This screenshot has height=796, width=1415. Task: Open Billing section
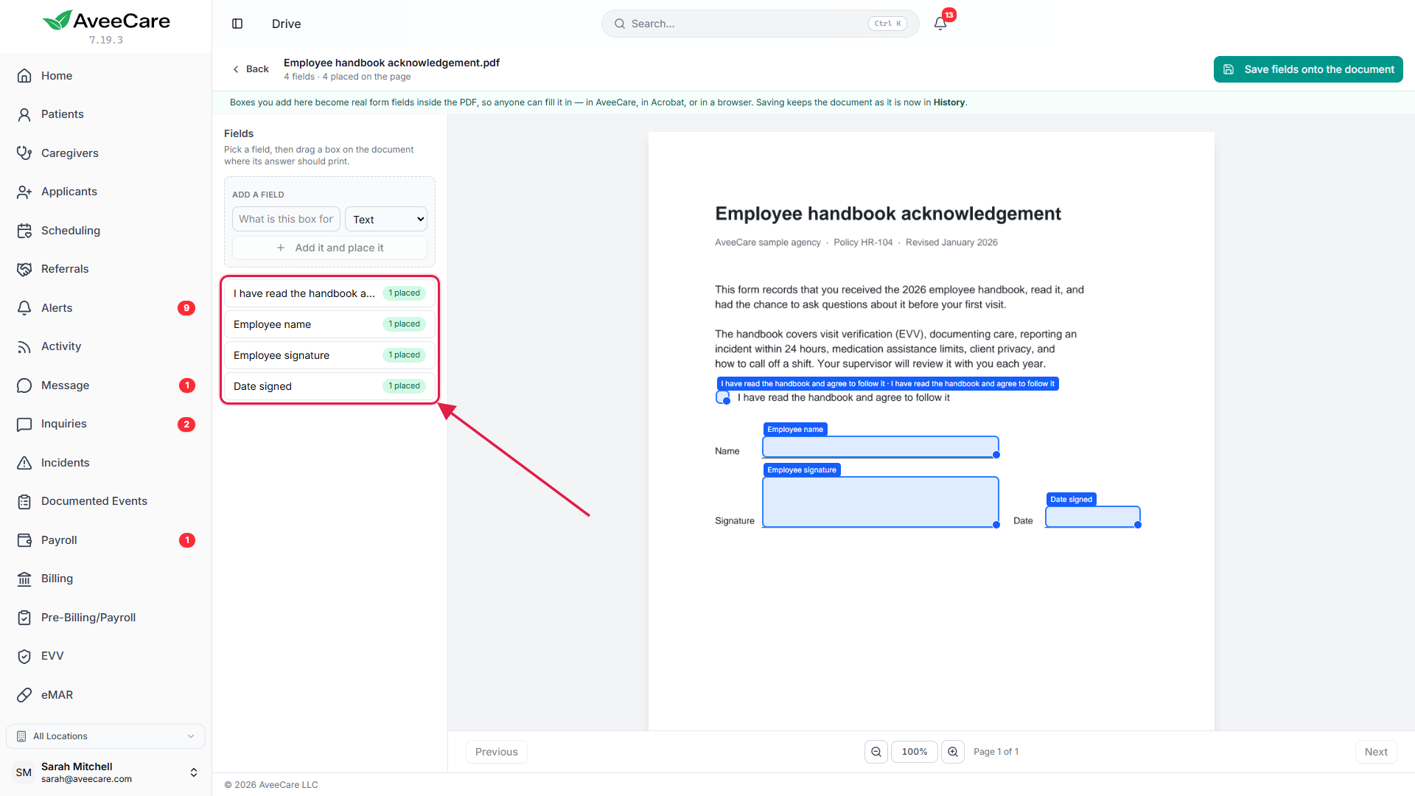pos(105,579)
